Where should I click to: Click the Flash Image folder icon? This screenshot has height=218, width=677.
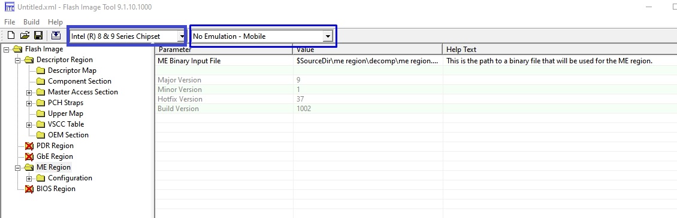pyautogui.click(x=18, y=49)
